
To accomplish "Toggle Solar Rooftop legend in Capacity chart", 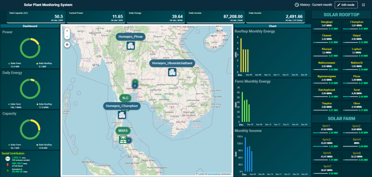I will tap(44, 144).
